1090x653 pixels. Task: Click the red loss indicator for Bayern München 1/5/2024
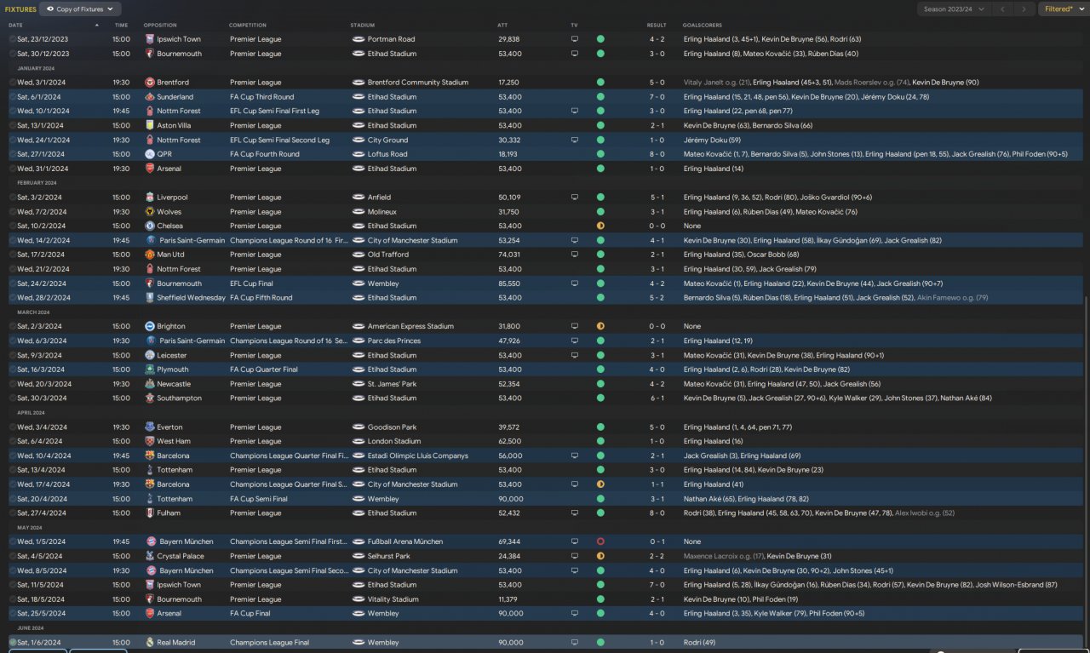(600, 541)
